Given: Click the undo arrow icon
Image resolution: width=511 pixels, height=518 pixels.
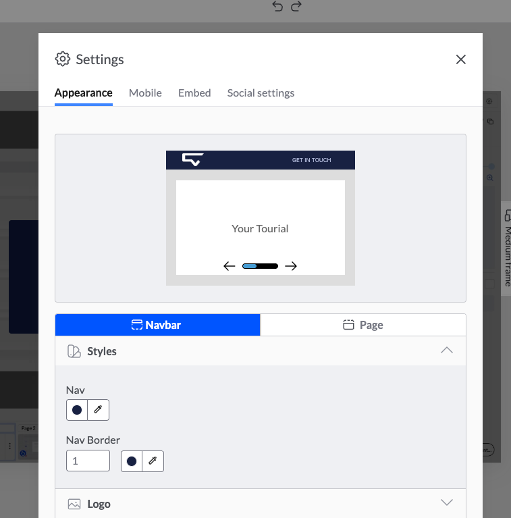Looking at the screenshot, I should click(277, 6).
